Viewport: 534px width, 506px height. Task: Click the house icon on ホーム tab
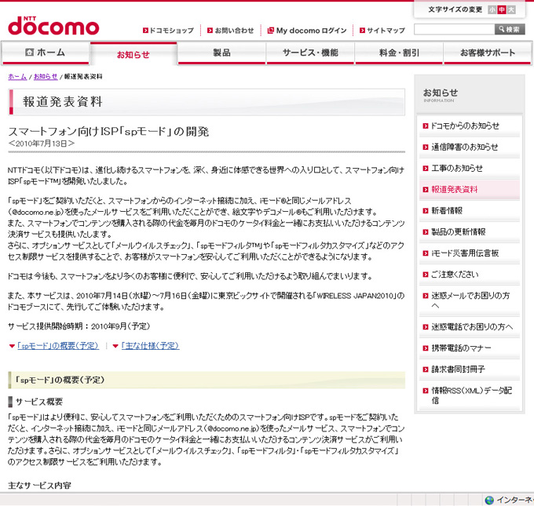(30, 52)
